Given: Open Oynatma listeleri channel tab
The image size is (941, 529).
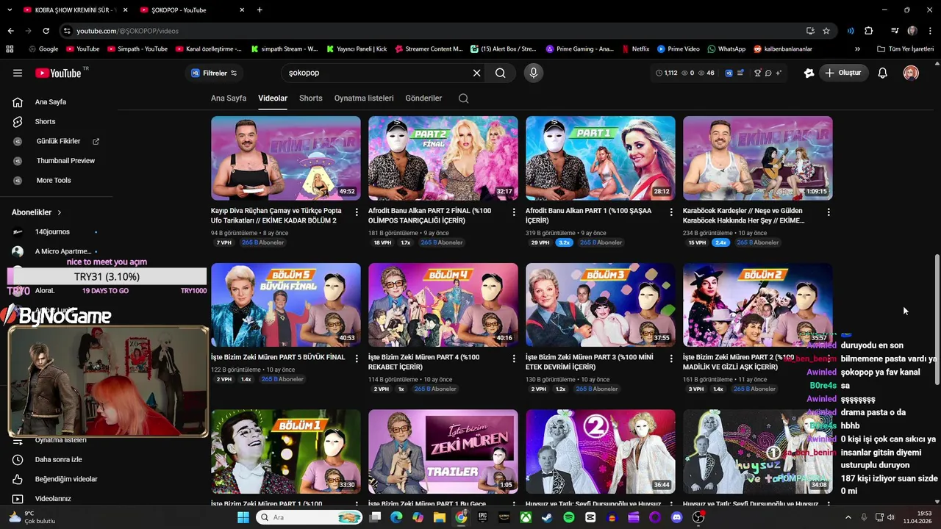Looking at the screenshot, I should click(x=364, y=98).
